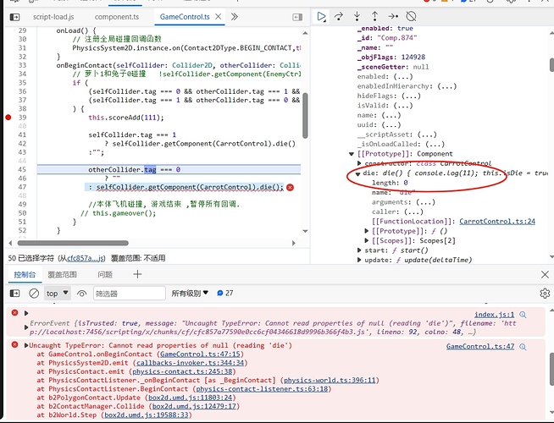Expand the constructor class CarrotControl entry

coord(359,163)
